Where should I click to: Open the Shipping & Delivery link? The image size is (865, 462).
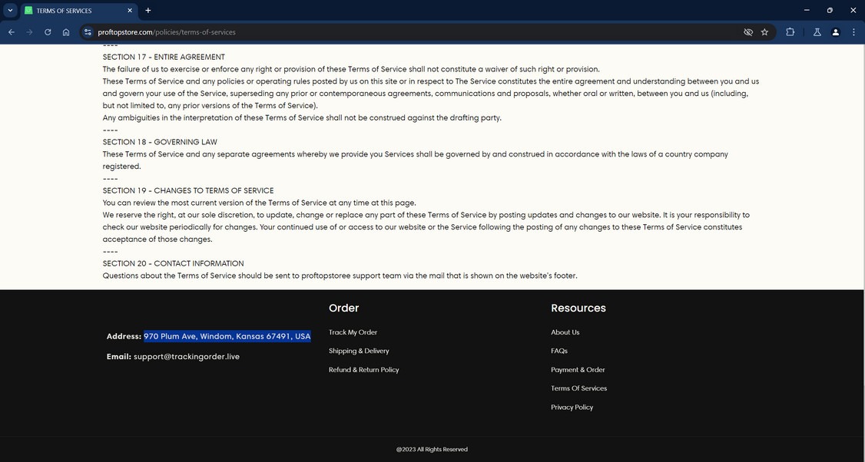(359, 351)
